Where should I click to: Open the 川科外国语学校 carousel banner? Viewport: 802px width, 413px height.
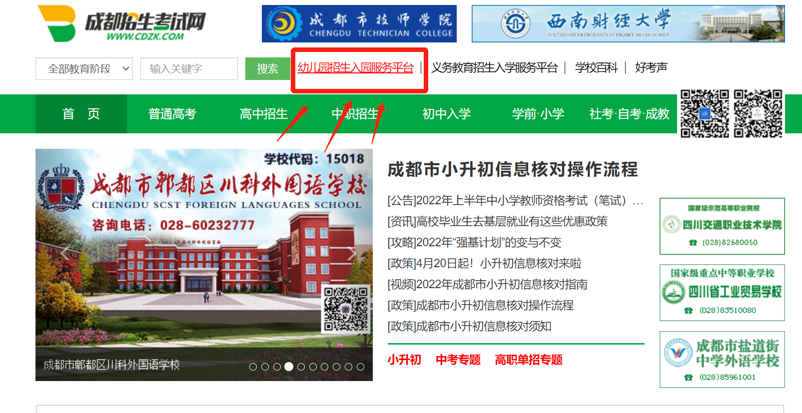coord(204,265)
